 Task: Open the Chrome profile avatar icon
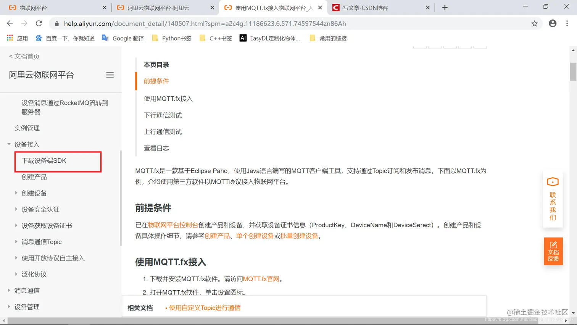pyautogui.click(x=553, y=23)
